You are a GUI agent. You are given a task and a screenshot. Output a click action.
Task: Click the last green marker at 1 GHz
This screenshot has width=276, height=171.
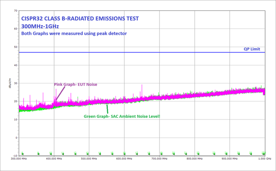click(x=263, y=153)
